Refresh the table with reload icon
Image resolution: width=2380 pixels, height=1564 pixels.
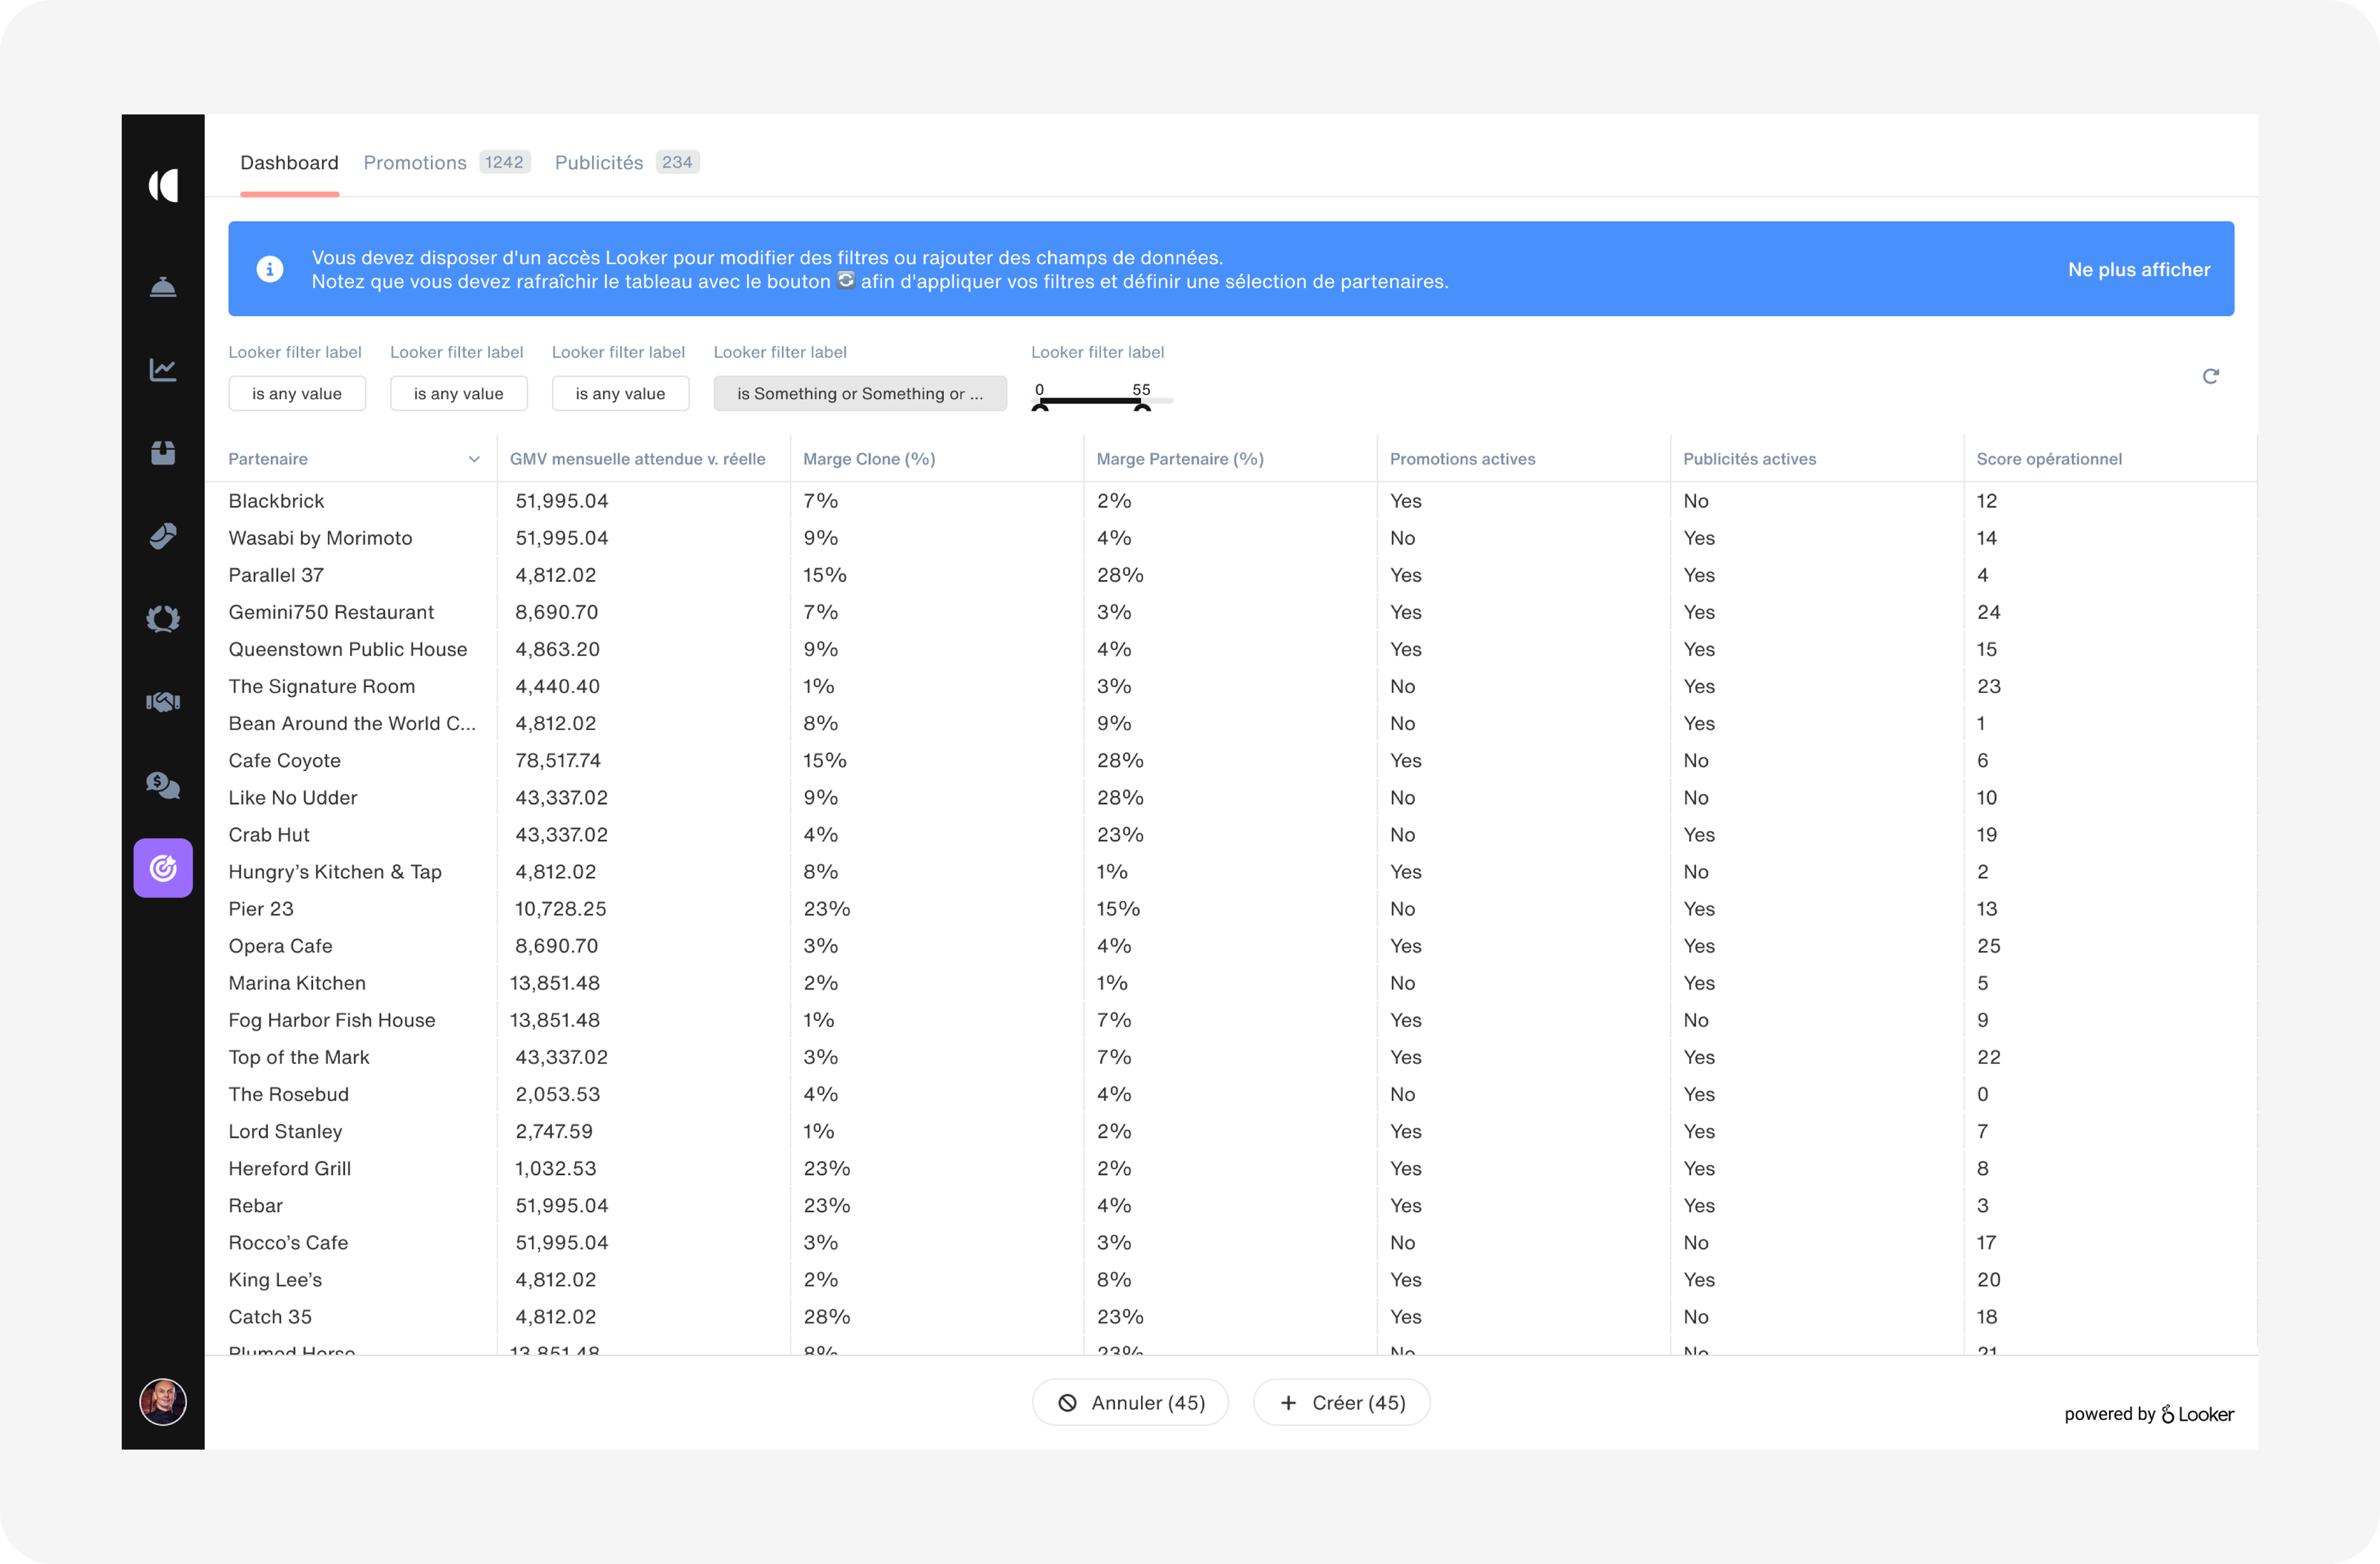2210,376
